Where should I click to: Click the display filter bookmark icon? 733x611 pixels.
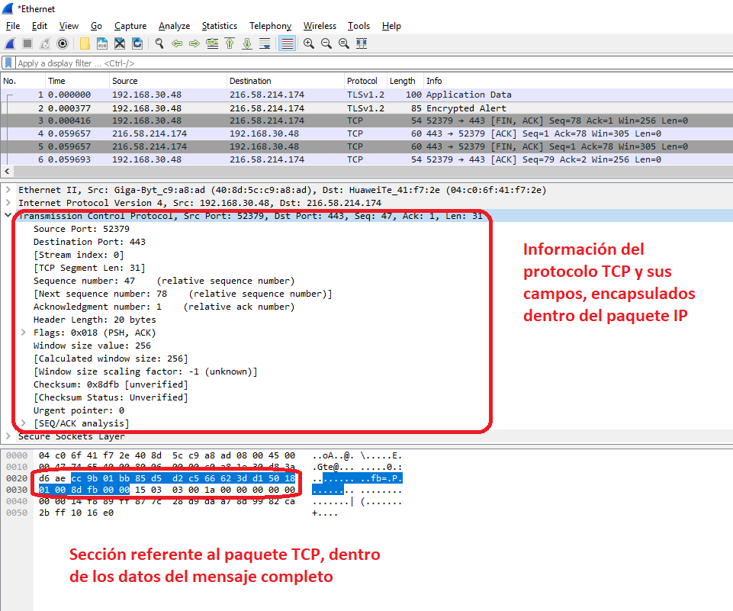pyautogui.click(x=8, y=63)
